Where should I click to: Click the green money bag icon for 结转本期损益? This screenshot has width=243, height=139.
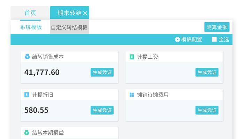(26, 132)
